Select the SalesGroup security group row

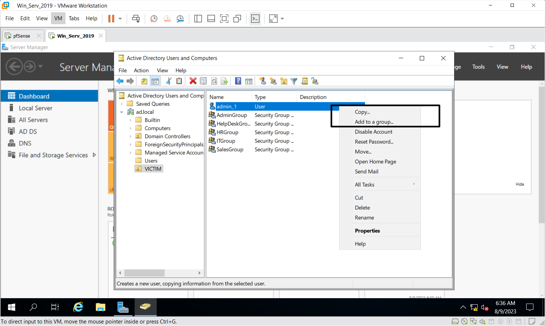(230, 150)
